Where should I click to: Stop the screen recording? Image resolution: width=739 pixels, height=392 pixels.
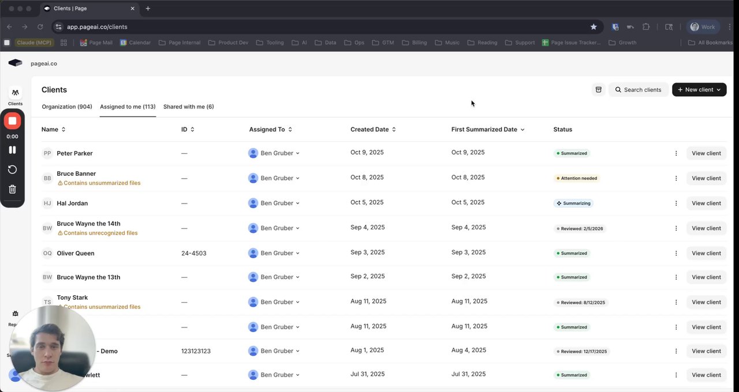[12, 121]
